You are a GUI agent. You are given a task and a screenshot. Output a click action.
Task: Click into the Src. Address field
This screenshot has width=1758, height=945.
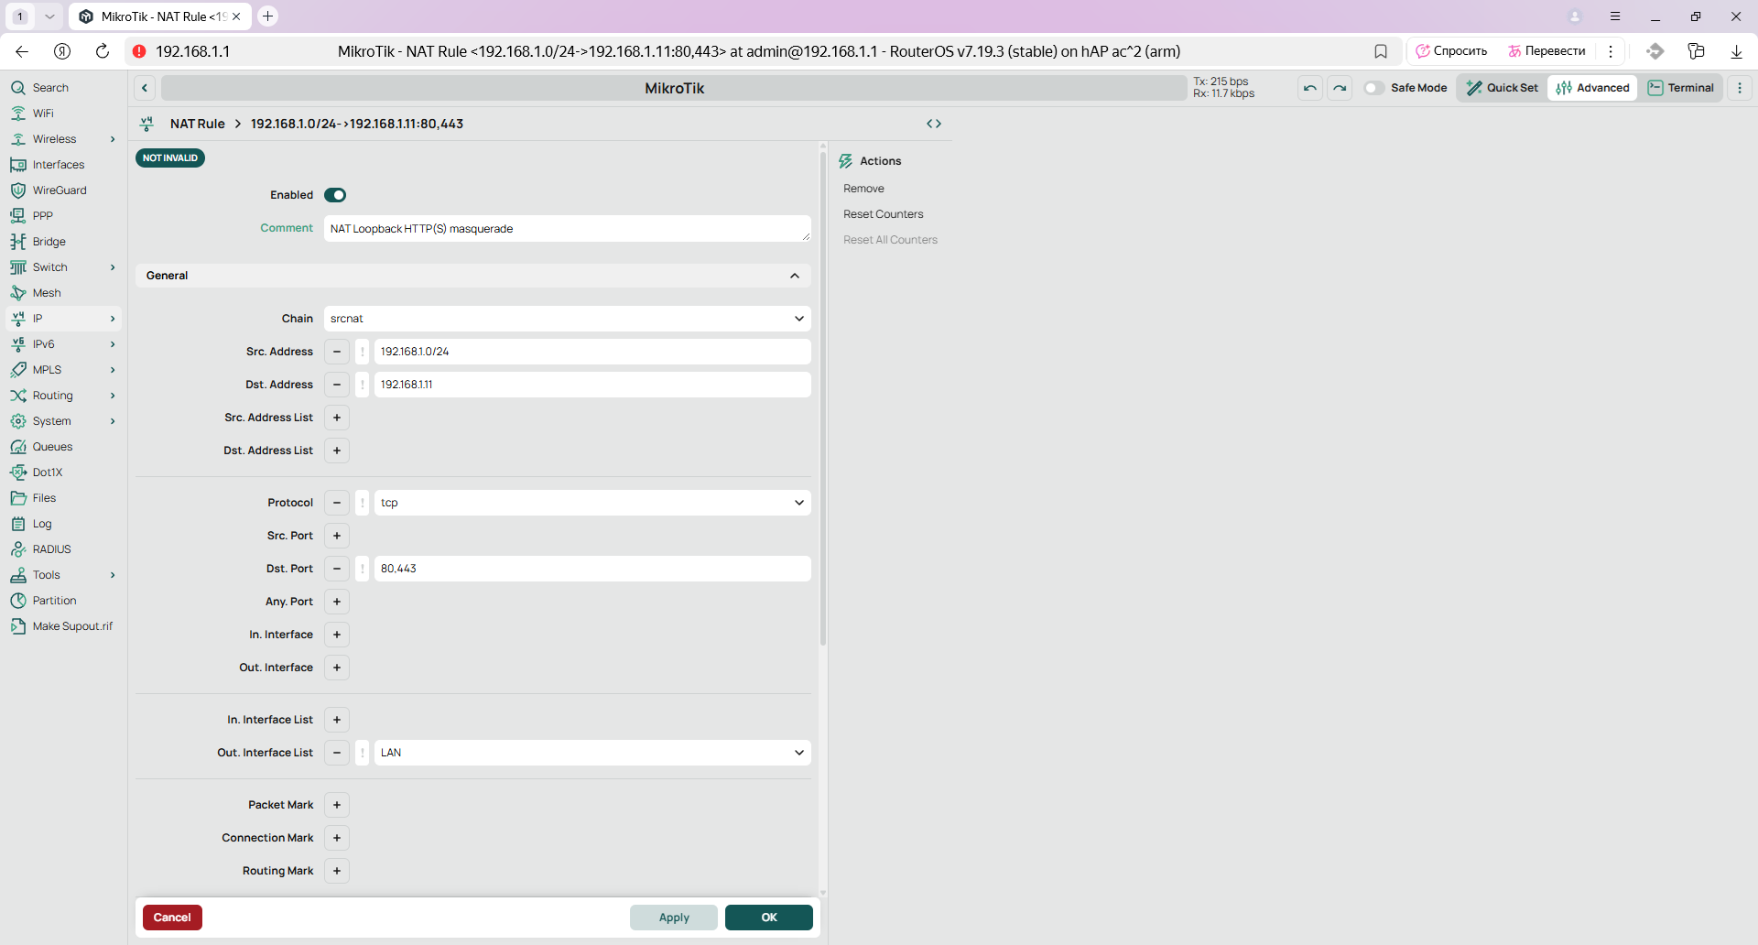[592, 352]
